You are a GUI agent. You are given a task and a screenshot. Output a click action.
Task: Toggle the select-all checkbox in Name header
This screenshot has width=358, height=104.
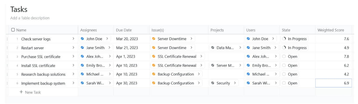[13, 30]
